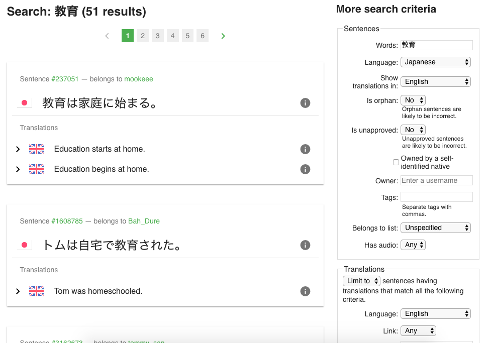This screenshot has height=343, width=490.
Task: Click the info icon for sentence #237051
Action: pos(305,103)
